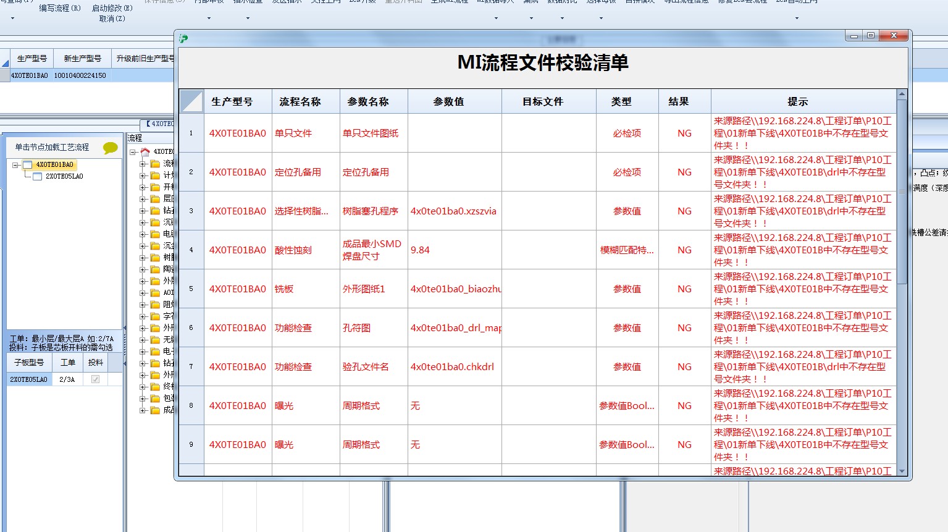Image resolution: width=948 pixels, height=532 pixels.
Task: Click the scroll-up arrow of checklist scrollbar
Action: point(902,95)
